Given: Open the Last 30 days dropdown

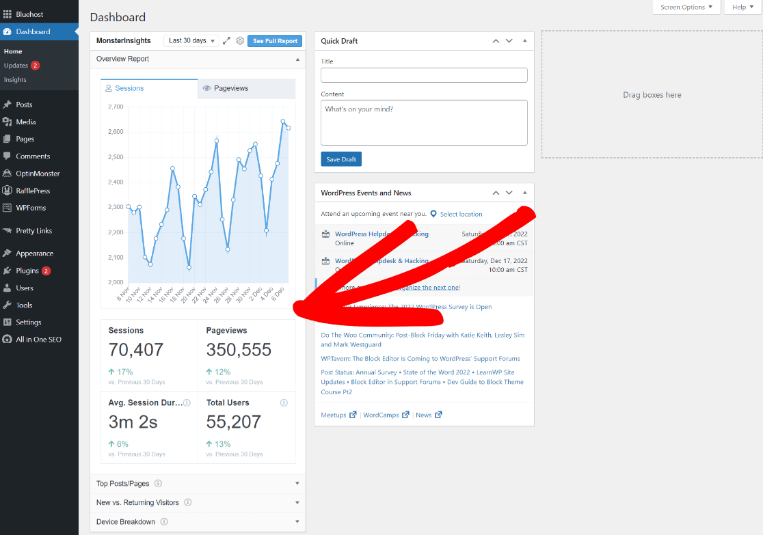Looking at the screenshot, I should tap(191, 40).
